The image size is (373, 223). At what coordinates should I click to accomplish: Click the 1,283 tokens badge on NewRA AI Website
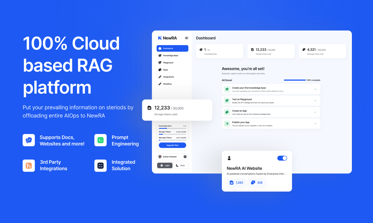(236, 182)
